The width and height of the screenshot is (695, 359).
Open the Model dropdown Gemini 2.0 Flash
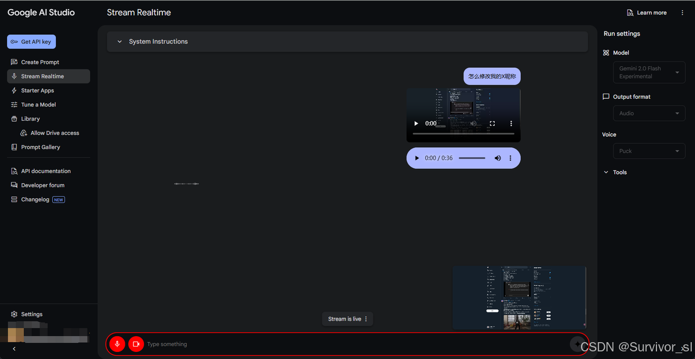650,72
